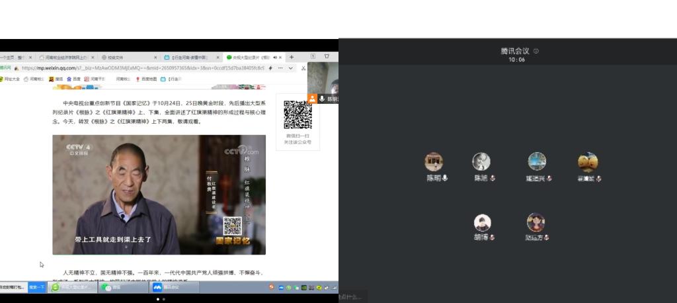677x303 pixels.
Task: Click the presenter camera thumbnail
Action: (323, 83)
